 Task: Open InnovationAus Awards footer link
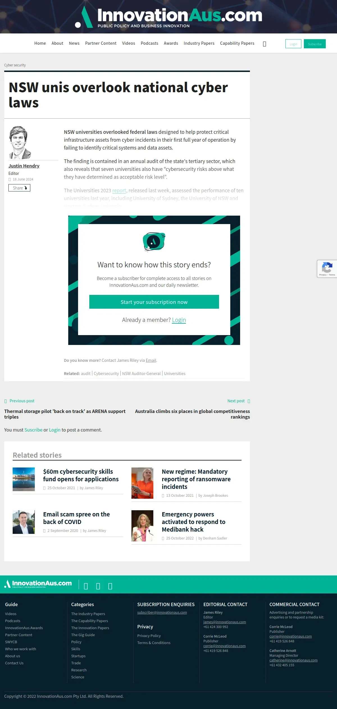pyautogui.click(x=24, y=628)
